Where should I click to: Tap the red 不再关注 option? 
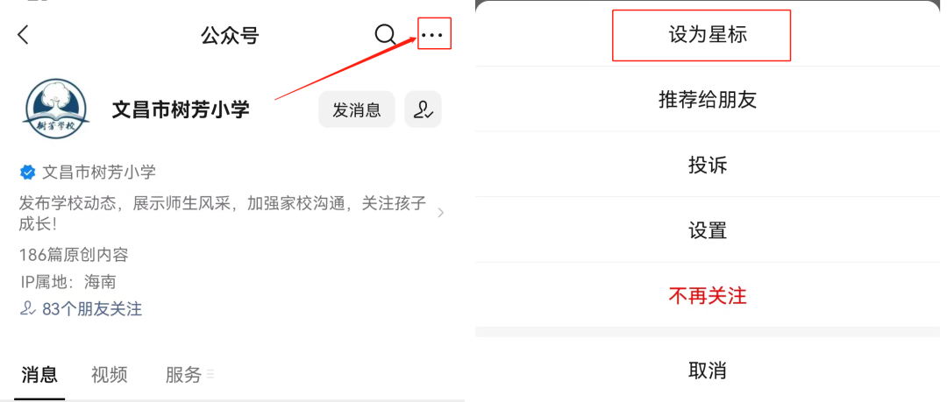708,296
